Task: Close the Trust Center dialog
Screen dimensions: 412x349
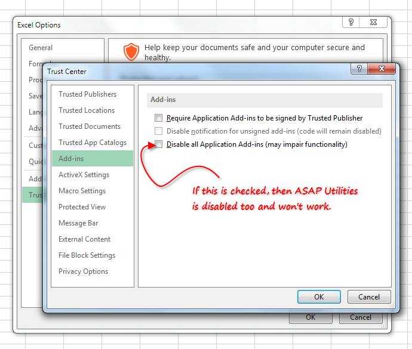Action: pos(382,69)
